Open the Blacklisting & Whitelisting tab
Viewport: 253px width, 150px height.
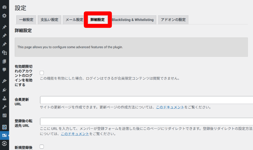pos(133,20)
